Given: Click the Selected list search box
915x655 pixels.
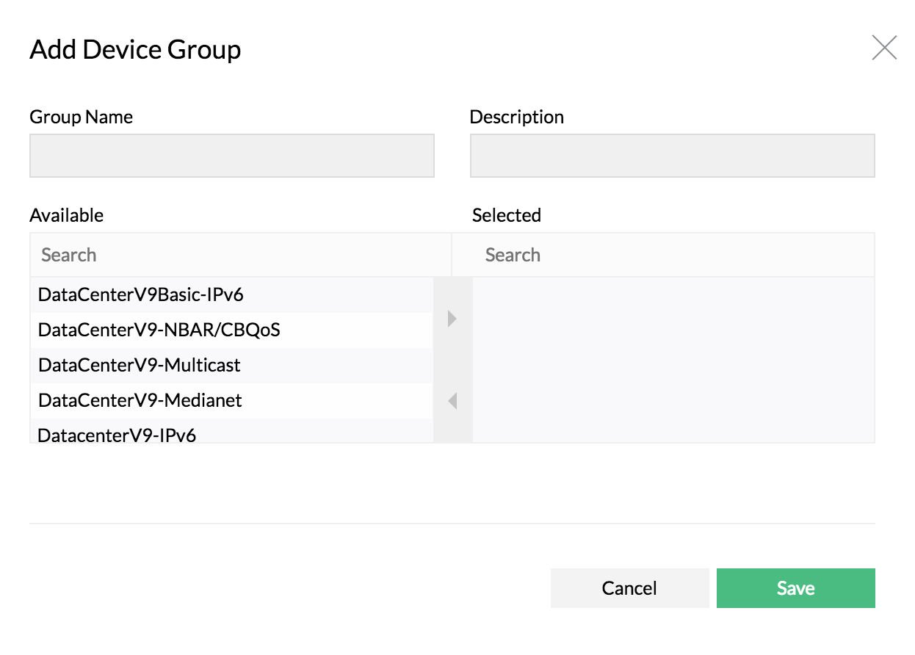Looking at the screenshot, I should pos(663,255).
